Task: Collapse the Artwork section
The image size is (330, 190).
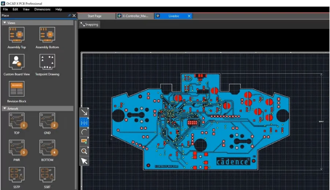Action: point(5,108)
